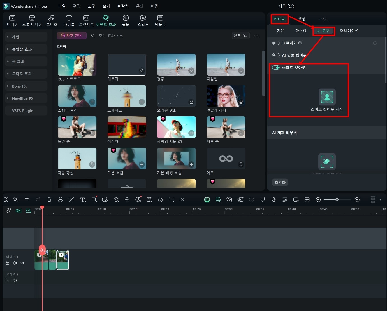Viewport: 387px width, 311px height.
Task: Open the 전부 filter dropdown
Action: 240,36
